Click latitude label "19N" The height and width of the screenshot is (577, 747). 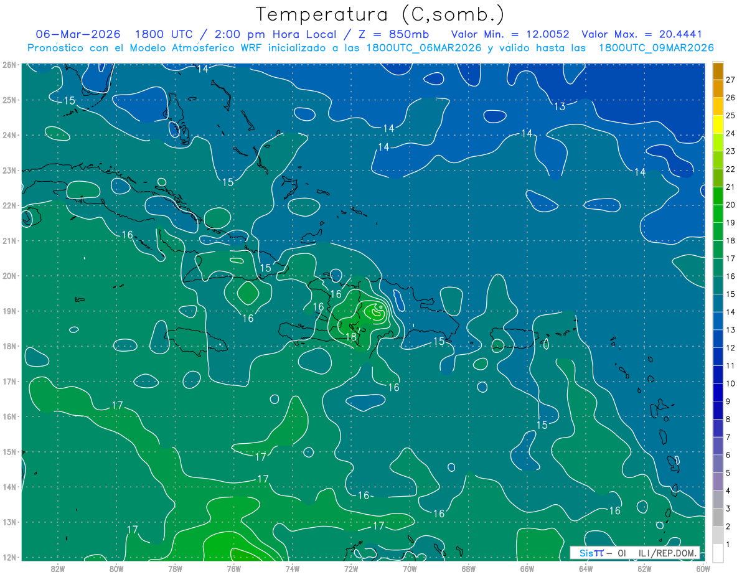(x=9, y=311)
